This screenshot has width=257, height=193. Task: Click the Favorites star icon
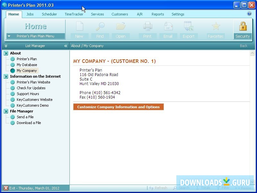(216, 26)
